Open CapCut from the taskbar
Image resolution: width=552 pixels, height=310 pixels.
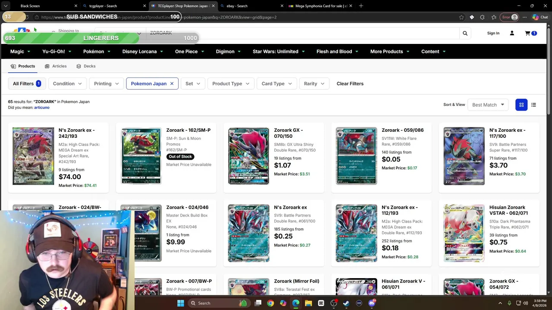[x=321, y=303]
